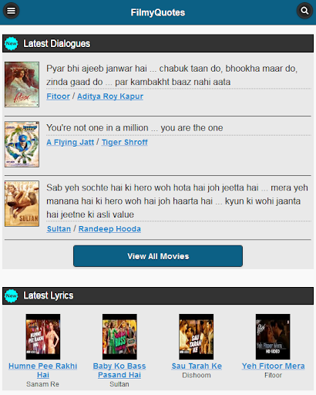Open the Fitoor movie link
The width and height of the screenshot is (316, 395).
click(58, 96)
